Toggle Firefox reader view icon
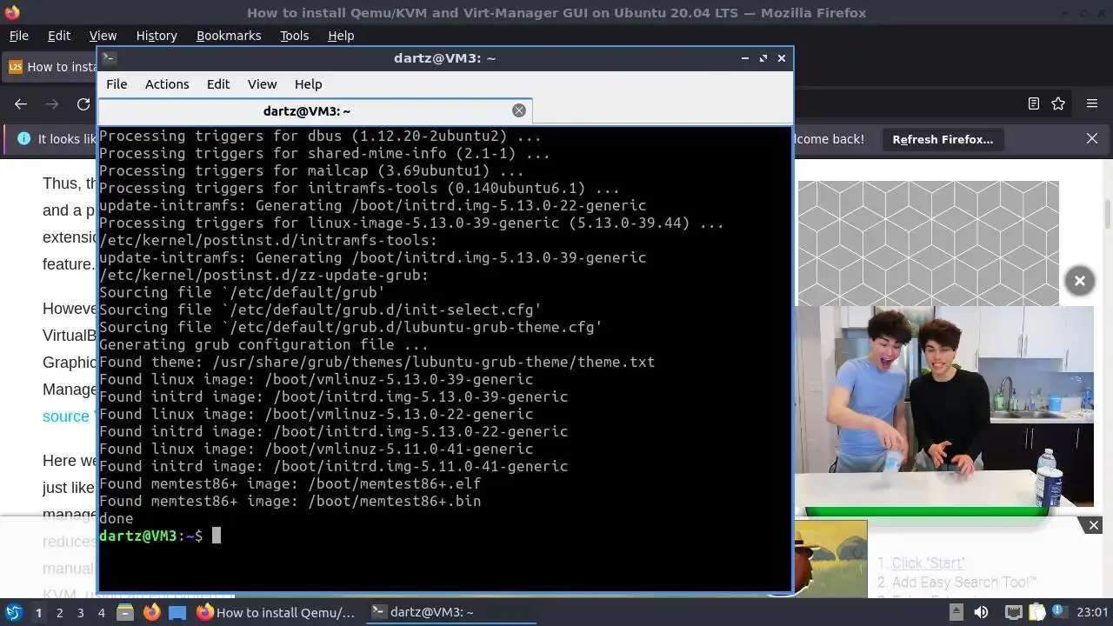 pyautogui.click(x=1034, y=103)
